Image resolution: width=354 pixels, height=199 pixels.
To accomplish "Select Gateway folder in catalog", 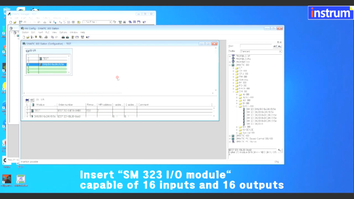I will (243, 80).
